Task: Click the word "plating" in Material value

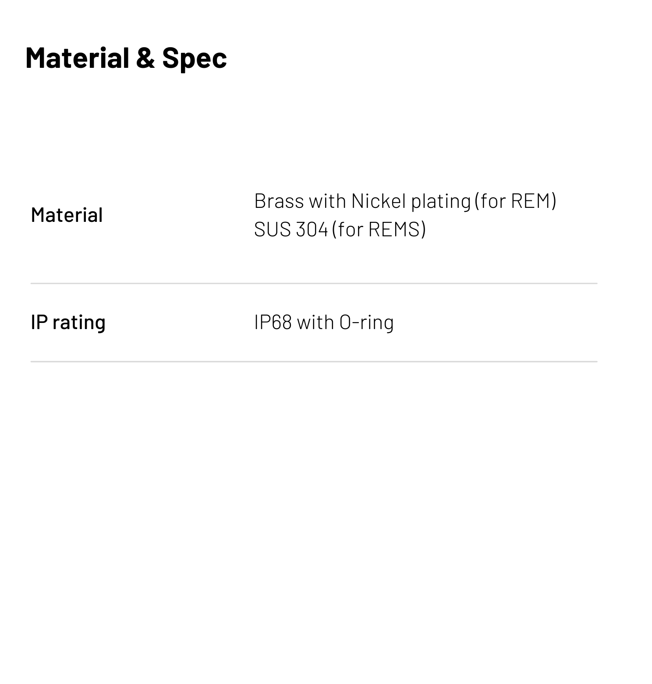Action: [x=440, y=201]
